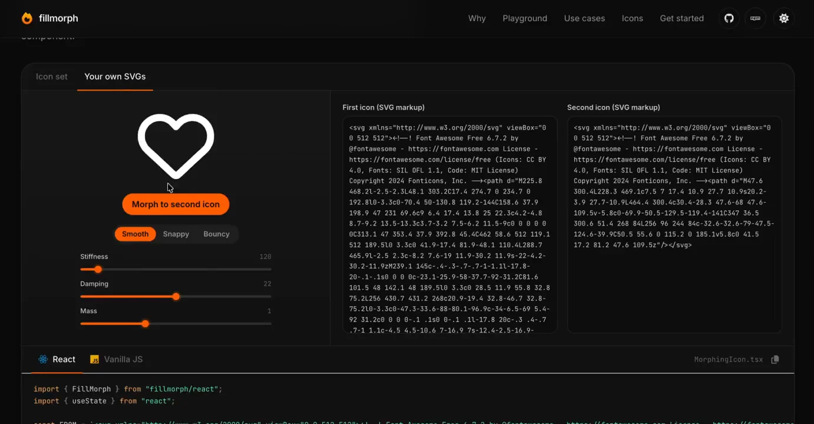Click the "First icon (SVG markup)" label
The width and height of the screenshot is (814, 424).
[383, 107]
